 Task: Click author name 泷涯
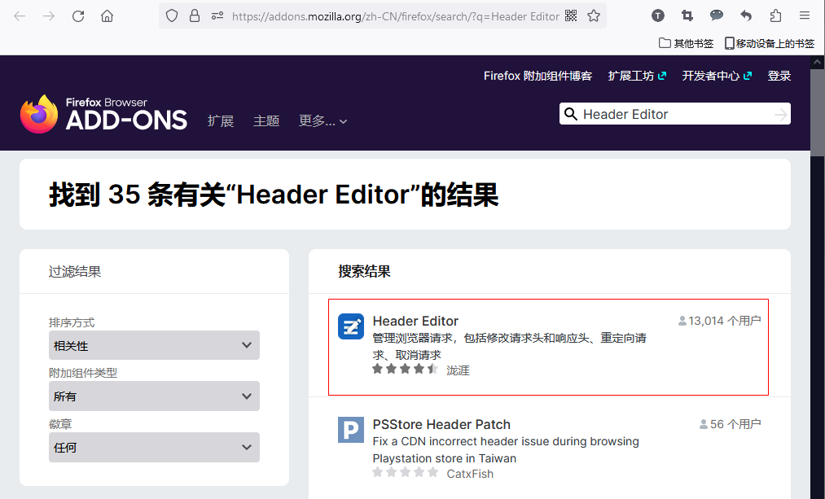[458, 370]
